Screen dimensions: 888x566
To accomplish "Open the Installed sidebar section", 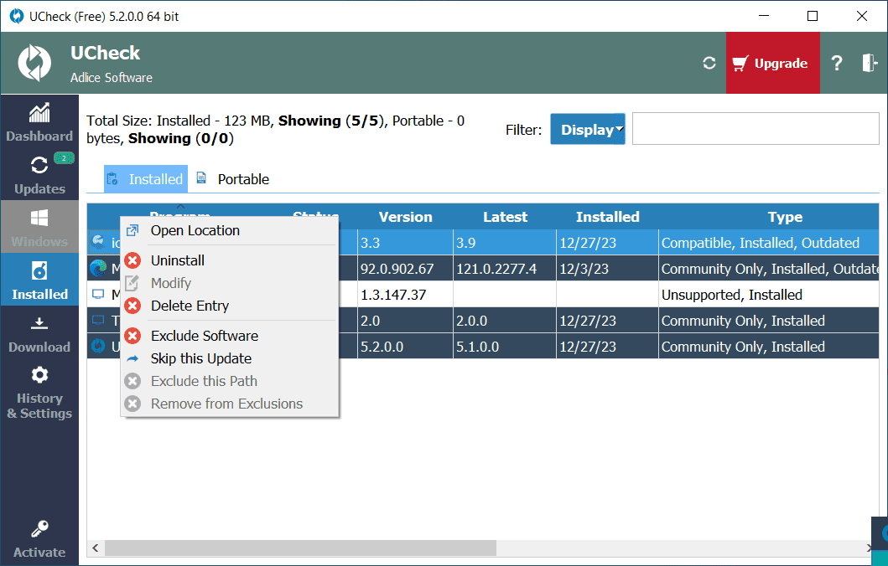I will pyautogui.click(x=39, y=280).
